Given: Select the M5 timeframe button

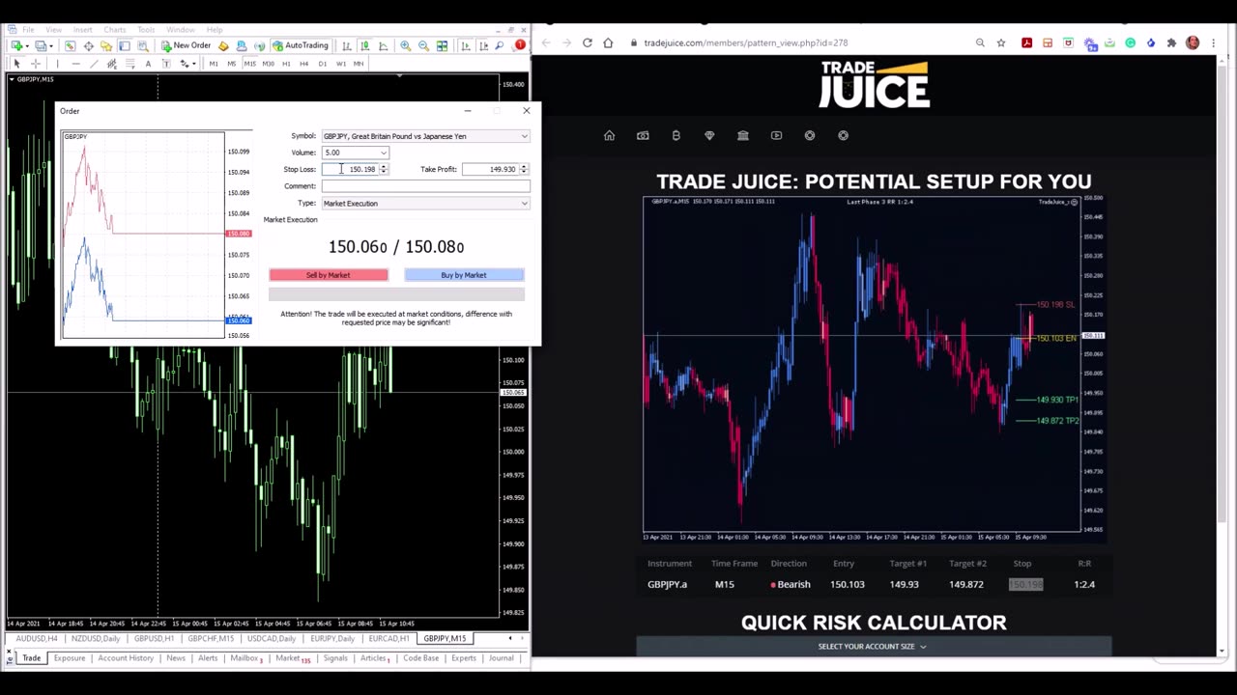Looking at the screenshot, I should click(x=232, y=64).
